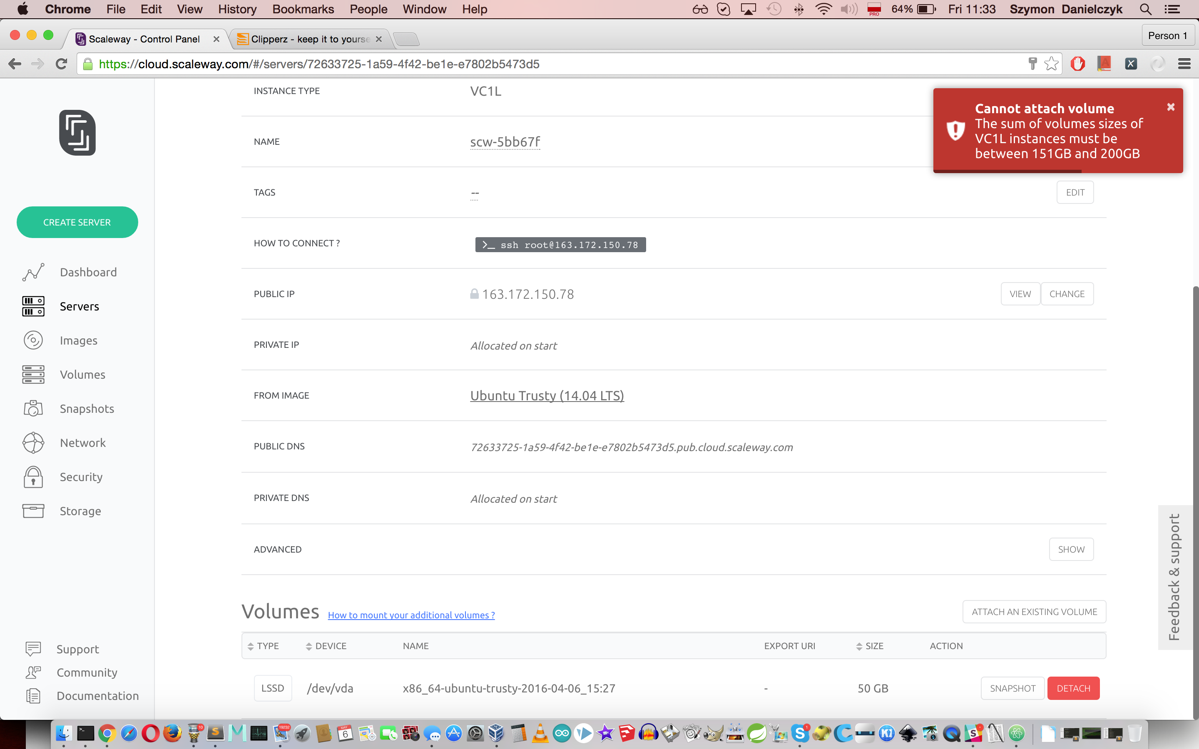Open the Window menu
Screen dimensions: 1199x749
tap(425, 9)
